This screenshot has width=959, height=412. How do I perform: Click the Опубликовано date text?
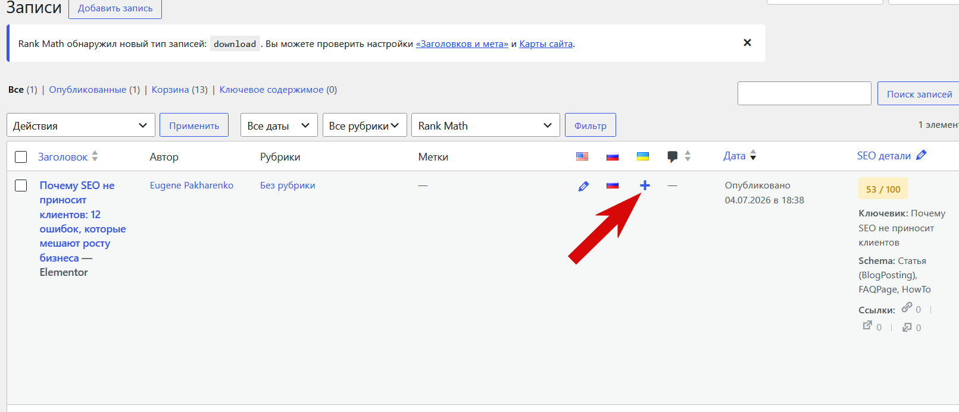(757, 185)
